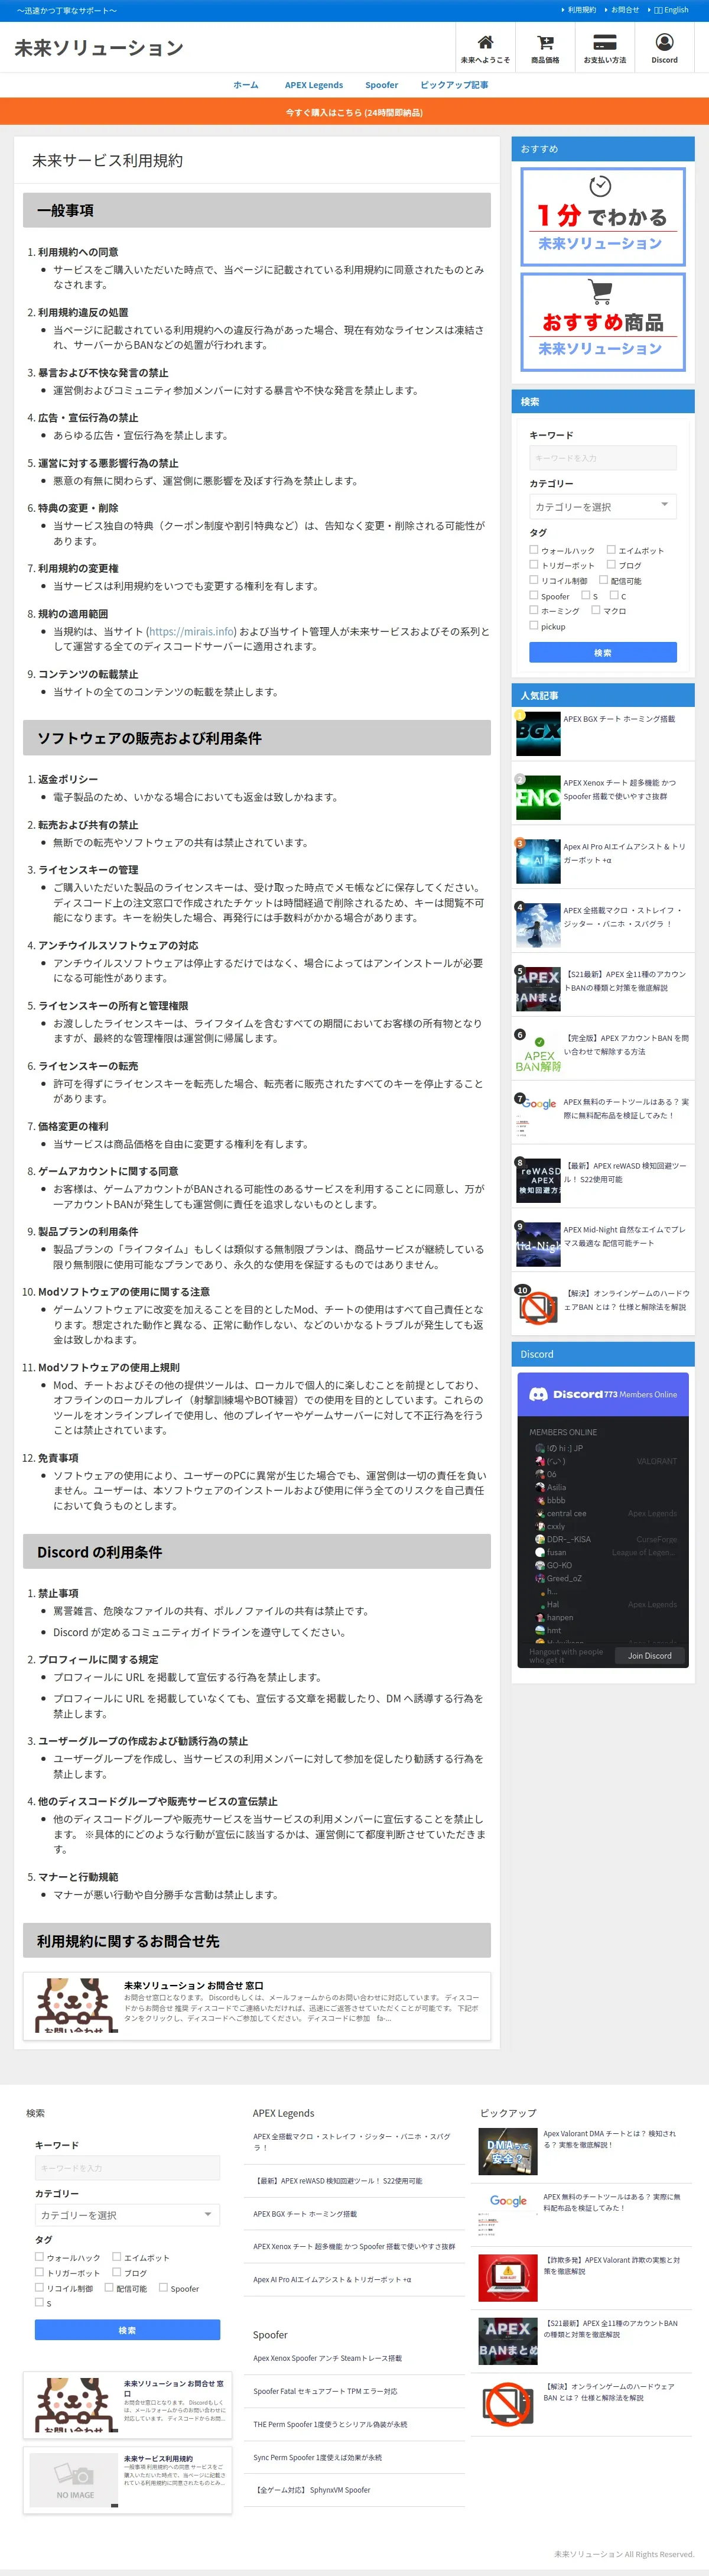Open the reWASD 検知回避 thumbnail in sidebar
The width and height of the screenshot is (709, 2576).
pyautogui.click(x=538, y=1180)
